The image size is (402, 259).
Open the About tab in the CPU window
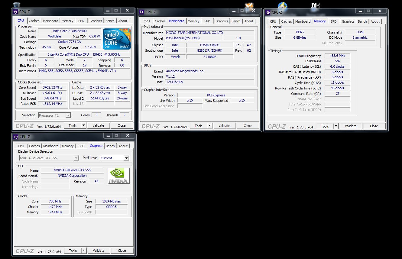tap(123, 21)
